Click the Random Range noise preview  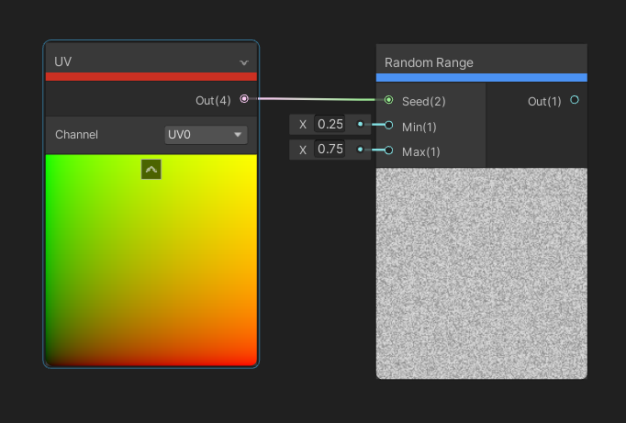pos(481,273)
